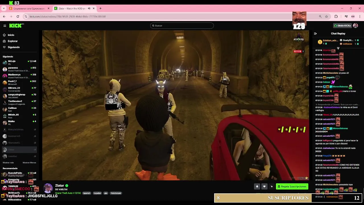Screen dimensions: 364x205
Task: Reload the current page
Action: [18, 17]
